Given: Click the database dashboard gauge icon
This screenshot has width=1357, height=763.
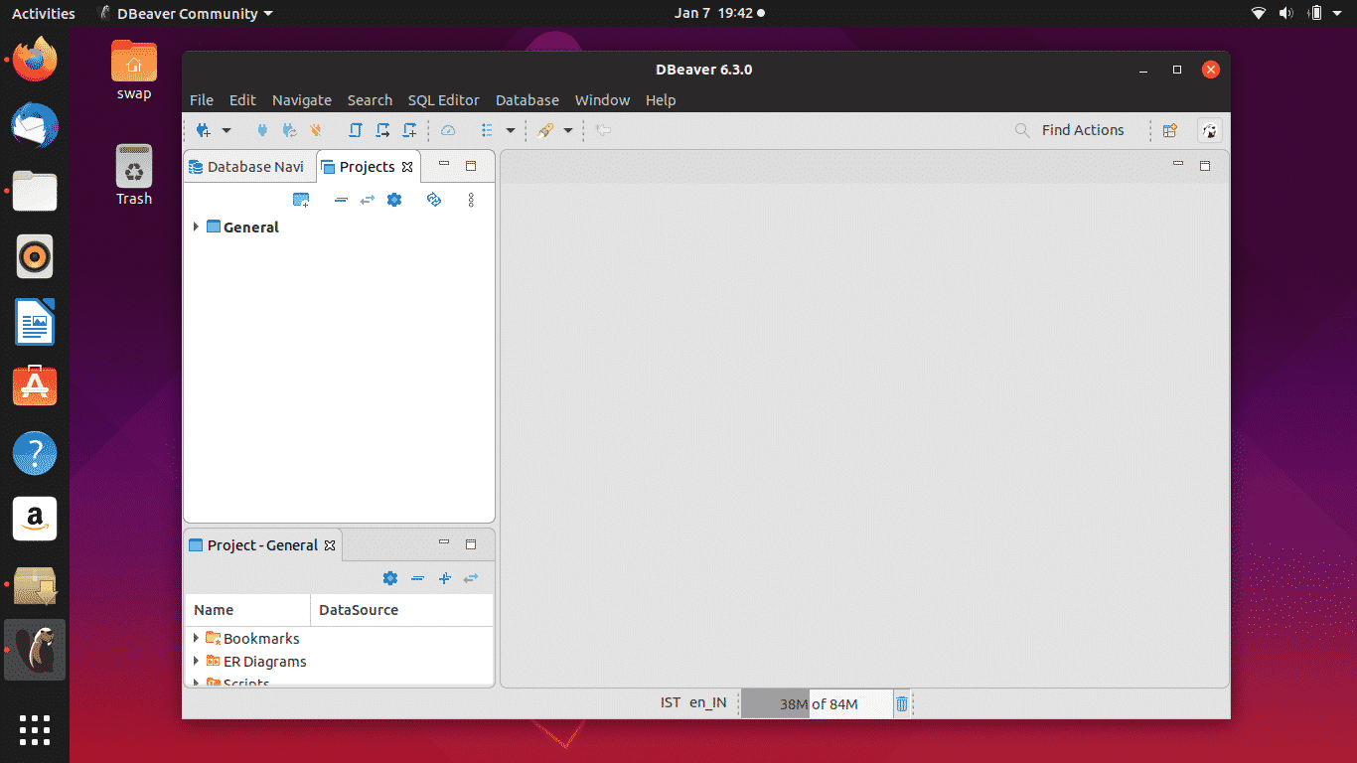Looking at the screenshot, I should coord(448,130).
